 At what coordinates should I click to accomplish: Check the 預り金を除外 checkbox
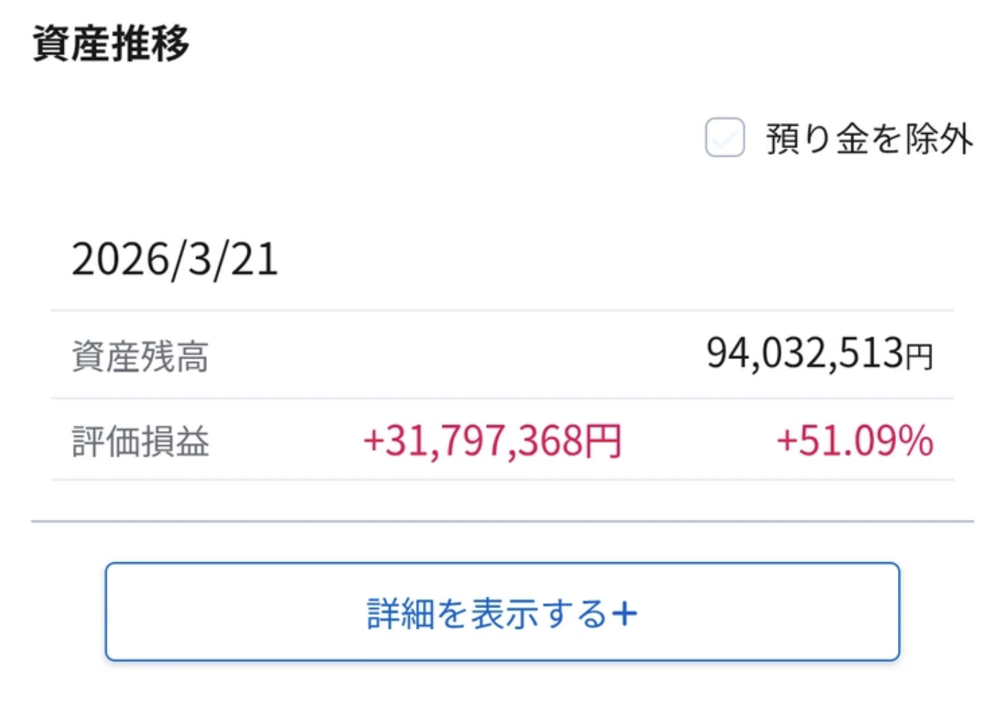point(724,137)
